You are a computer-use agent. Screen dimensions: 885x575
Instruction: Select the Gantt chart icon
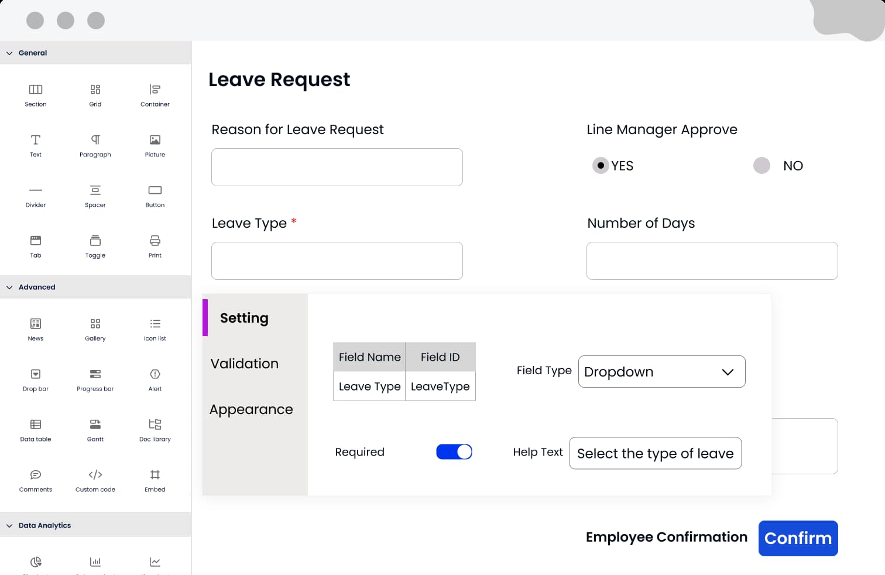coord(95,425)
